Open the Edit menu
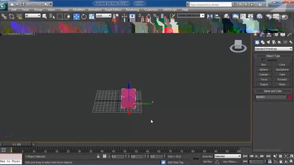Viewport: 294px width, 165px height. coord(14,10)
